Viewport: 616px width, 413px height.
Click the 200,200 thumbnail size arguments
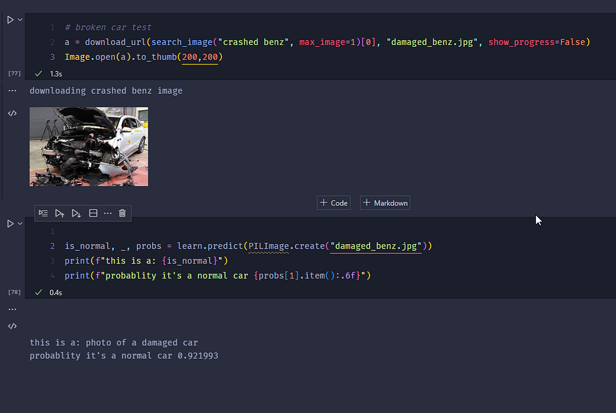pos(200,57)
